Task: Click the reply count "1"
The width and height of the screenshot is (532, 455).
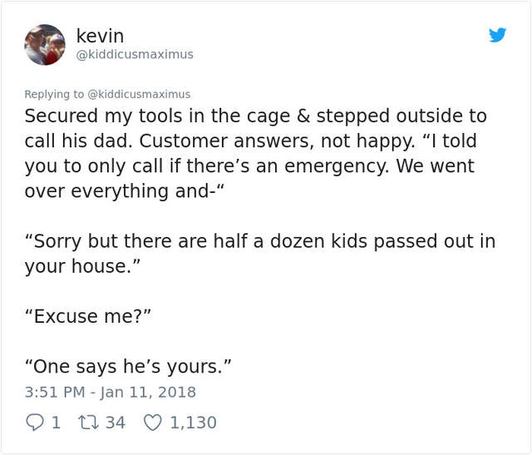Action: 56,423
